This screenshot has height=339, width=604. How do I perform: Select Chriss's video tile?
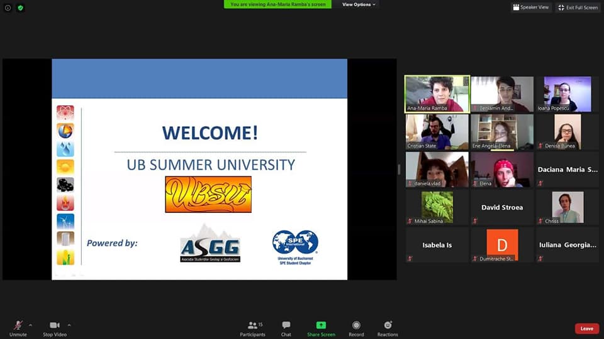point(568,207)
